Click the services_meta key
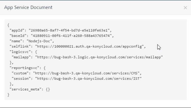The image size is (191, 108). [x=25, y=89]
